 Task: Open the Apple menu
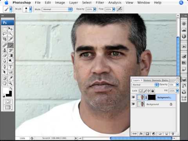point(6,2)
